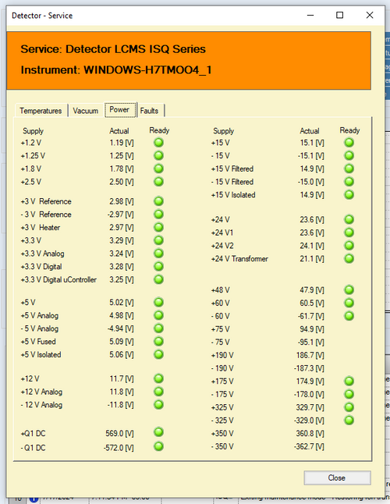Image resolution: width=390 pixels, height=504 pixels.
Task: Click the -362.7 [V] value
Action: click(309, 446)
